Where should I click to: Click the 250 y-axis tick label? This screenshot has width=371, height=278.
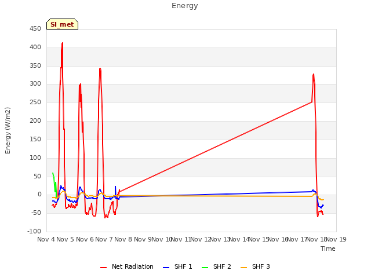[x=35, y=103]
